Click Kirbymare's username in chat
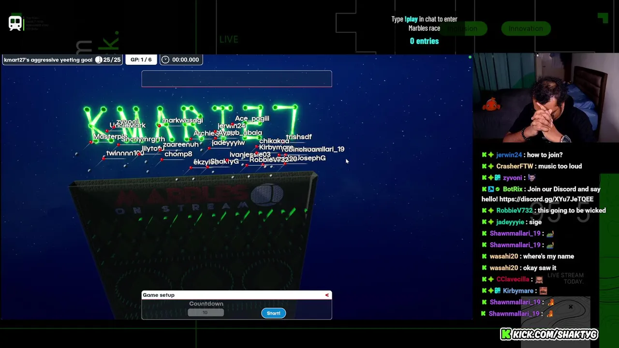 (518, 291)
